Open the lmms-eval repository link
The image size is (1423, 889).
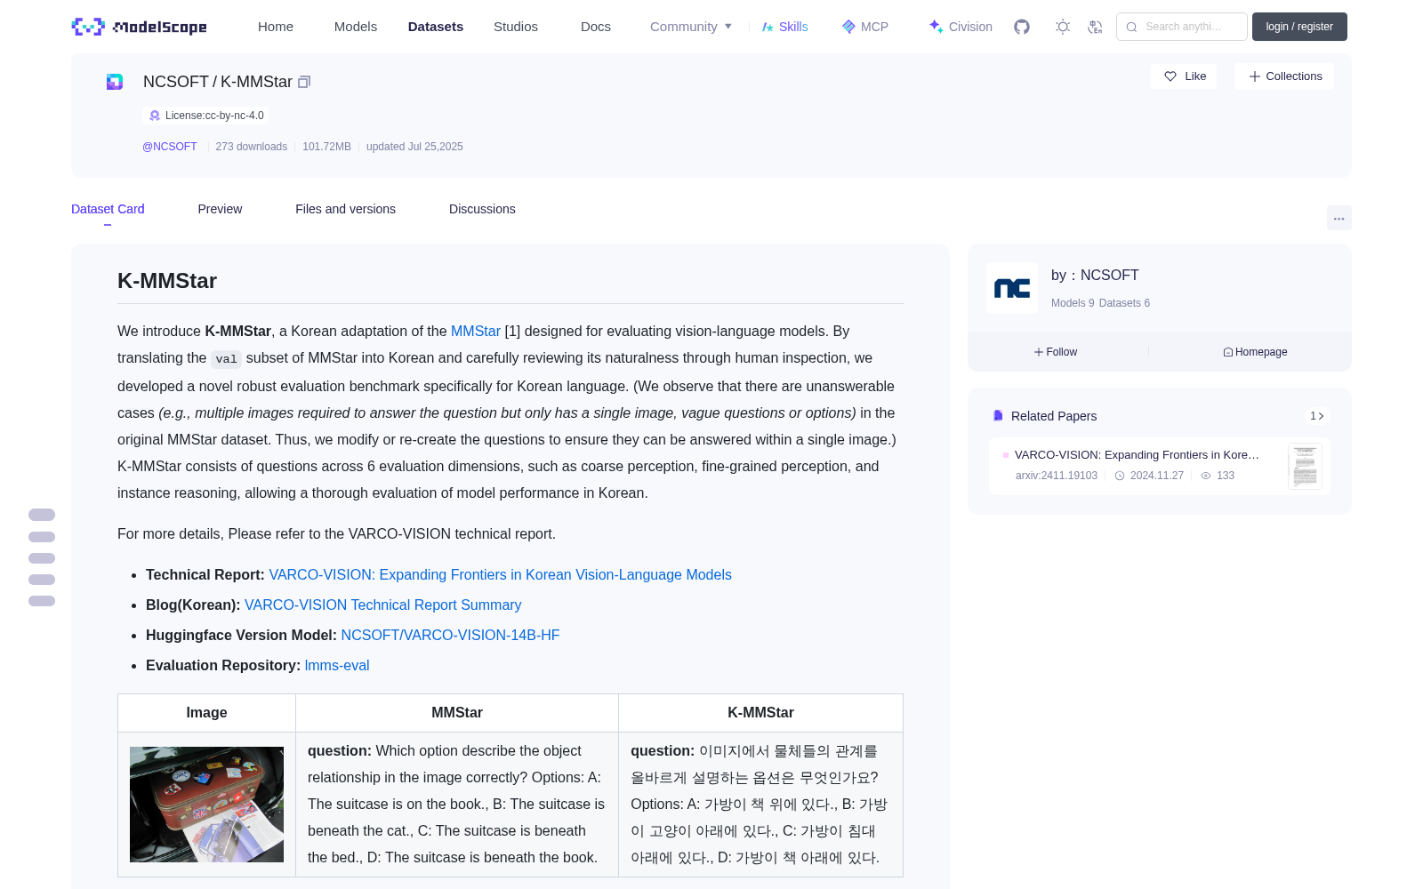point(337,665)
